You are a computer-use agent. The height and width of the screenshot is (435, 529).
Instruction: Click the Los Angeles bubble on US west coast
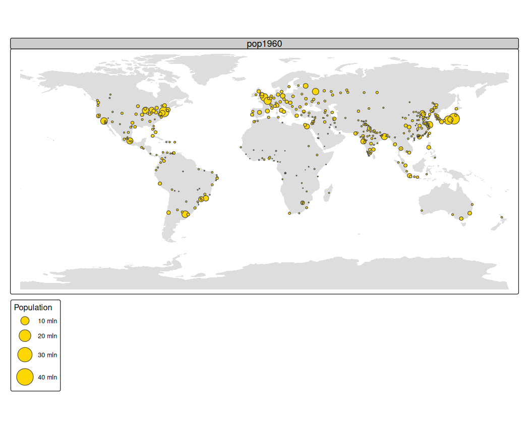click(x=104, y=121)
